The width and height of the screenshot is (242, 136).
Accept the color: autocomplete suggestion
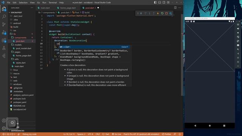click(95, 47)
